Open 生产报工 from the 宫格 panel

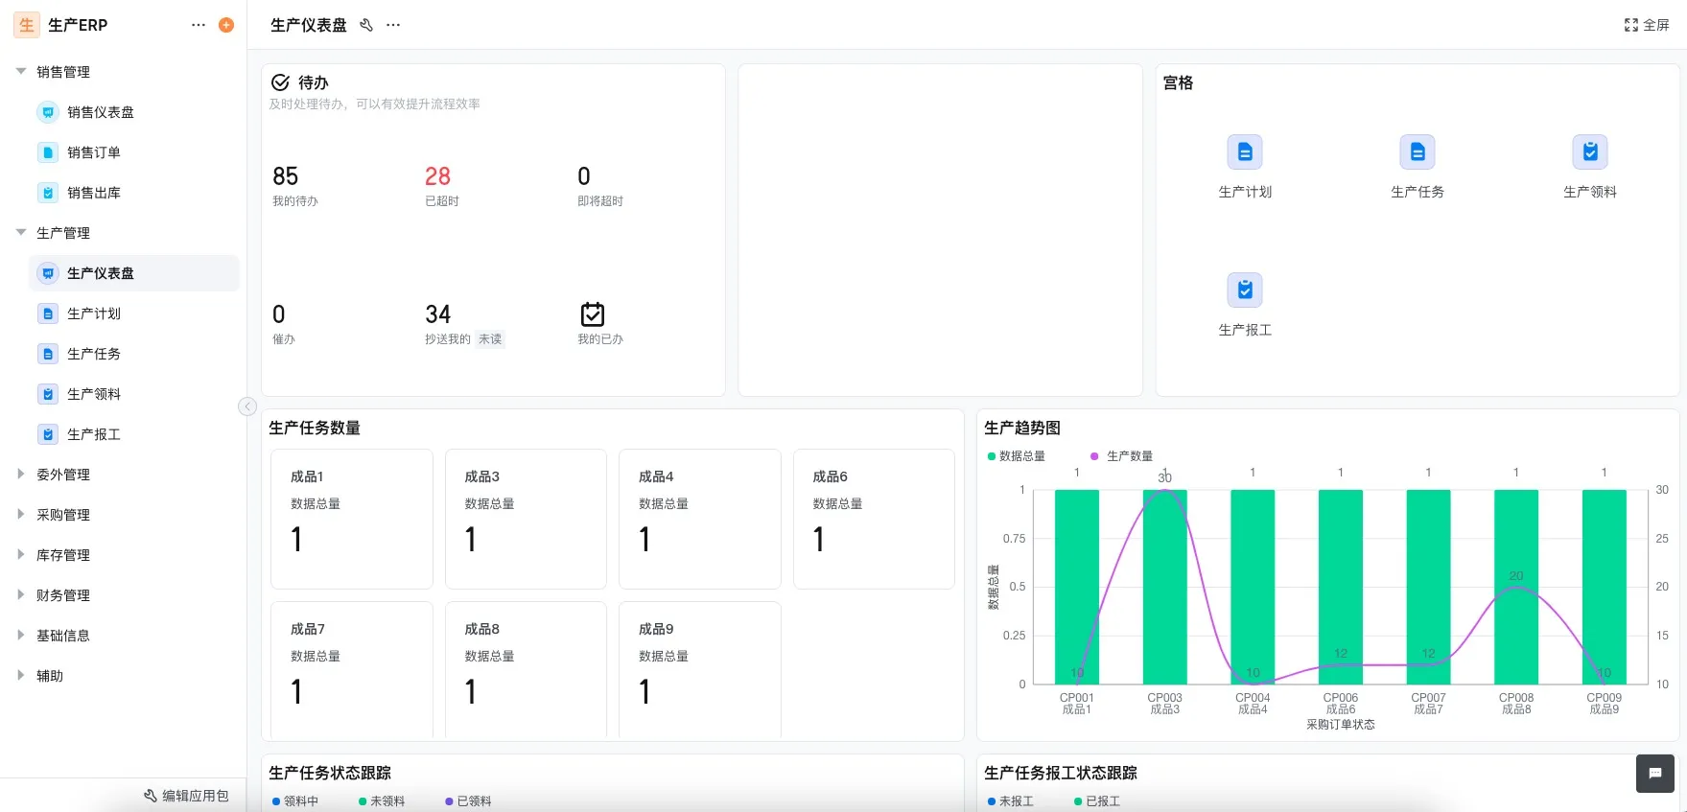pyautogui.click(x=1245, y=304)
